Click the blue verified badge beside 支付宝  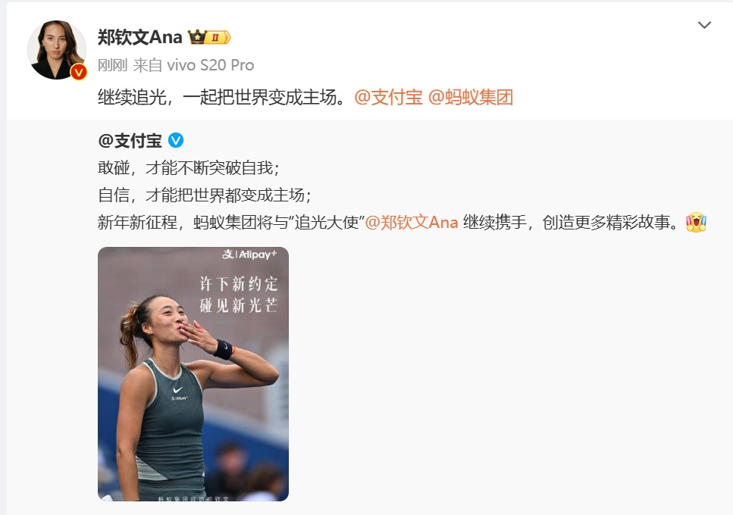(x=176, y=140)
